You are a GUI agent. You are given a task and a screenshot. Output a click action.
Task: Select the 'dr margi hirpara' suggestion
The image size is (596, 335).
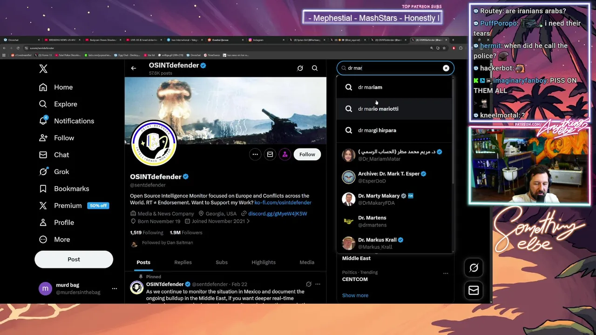(x=394, y=130)
